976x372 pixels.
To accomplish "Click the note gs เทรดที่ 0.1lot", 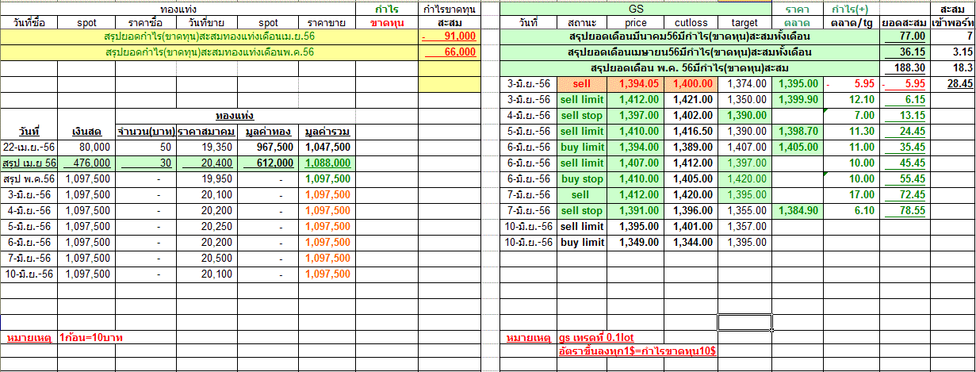I will pyautogui.click(x=597, y=338).
